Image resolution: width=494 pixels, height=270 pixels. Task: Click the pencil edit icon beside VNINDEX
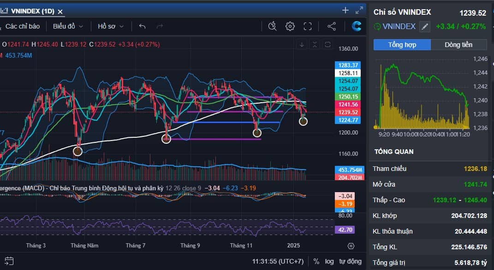pyautogui.click(x=424, y=27)
